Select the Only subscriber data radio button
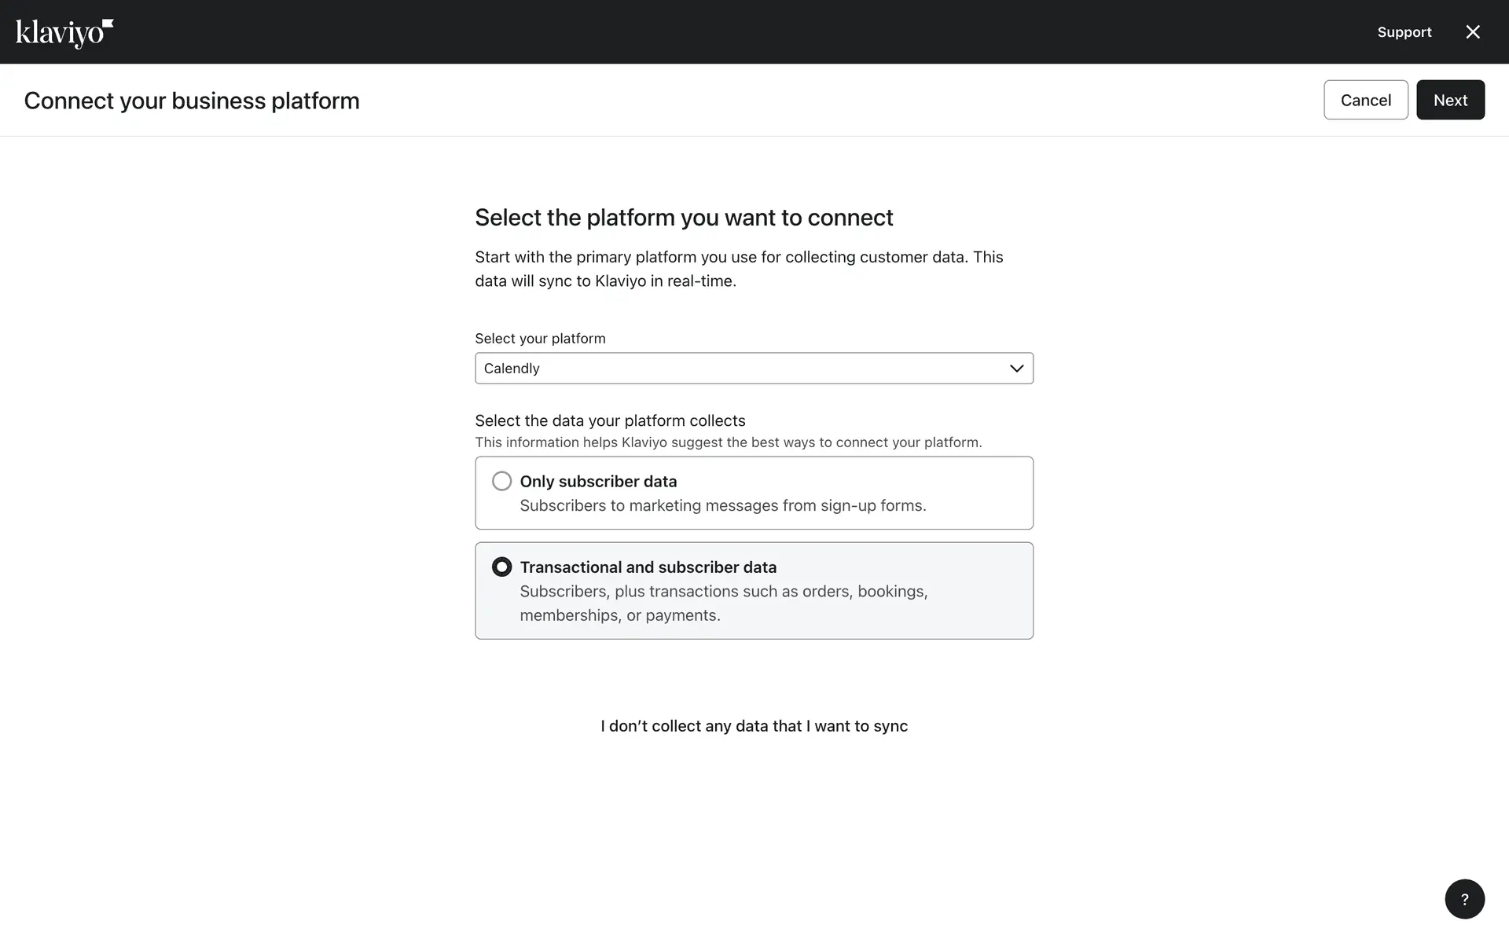Image resolution: width=1509 pixels, height=943 pixels. tap(501, 481)
